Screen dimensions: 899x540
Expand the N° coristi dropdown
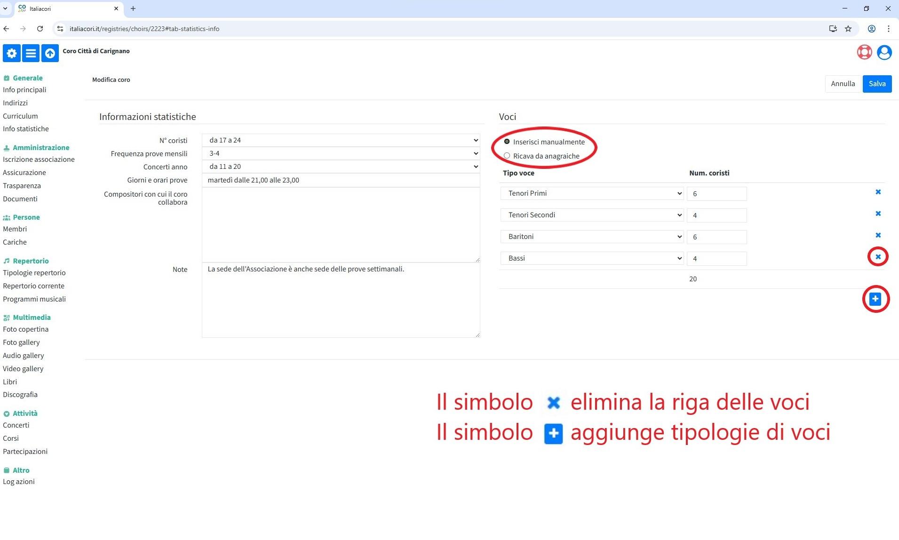click(x=341, y=140)
